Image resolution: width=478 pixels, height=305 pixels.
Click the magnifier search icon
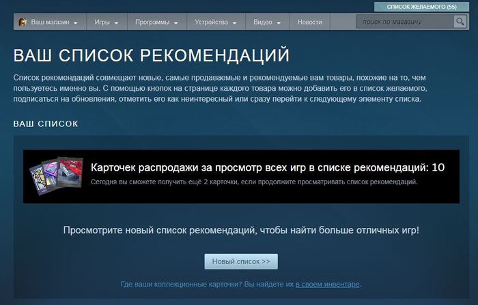coord(460,23)
